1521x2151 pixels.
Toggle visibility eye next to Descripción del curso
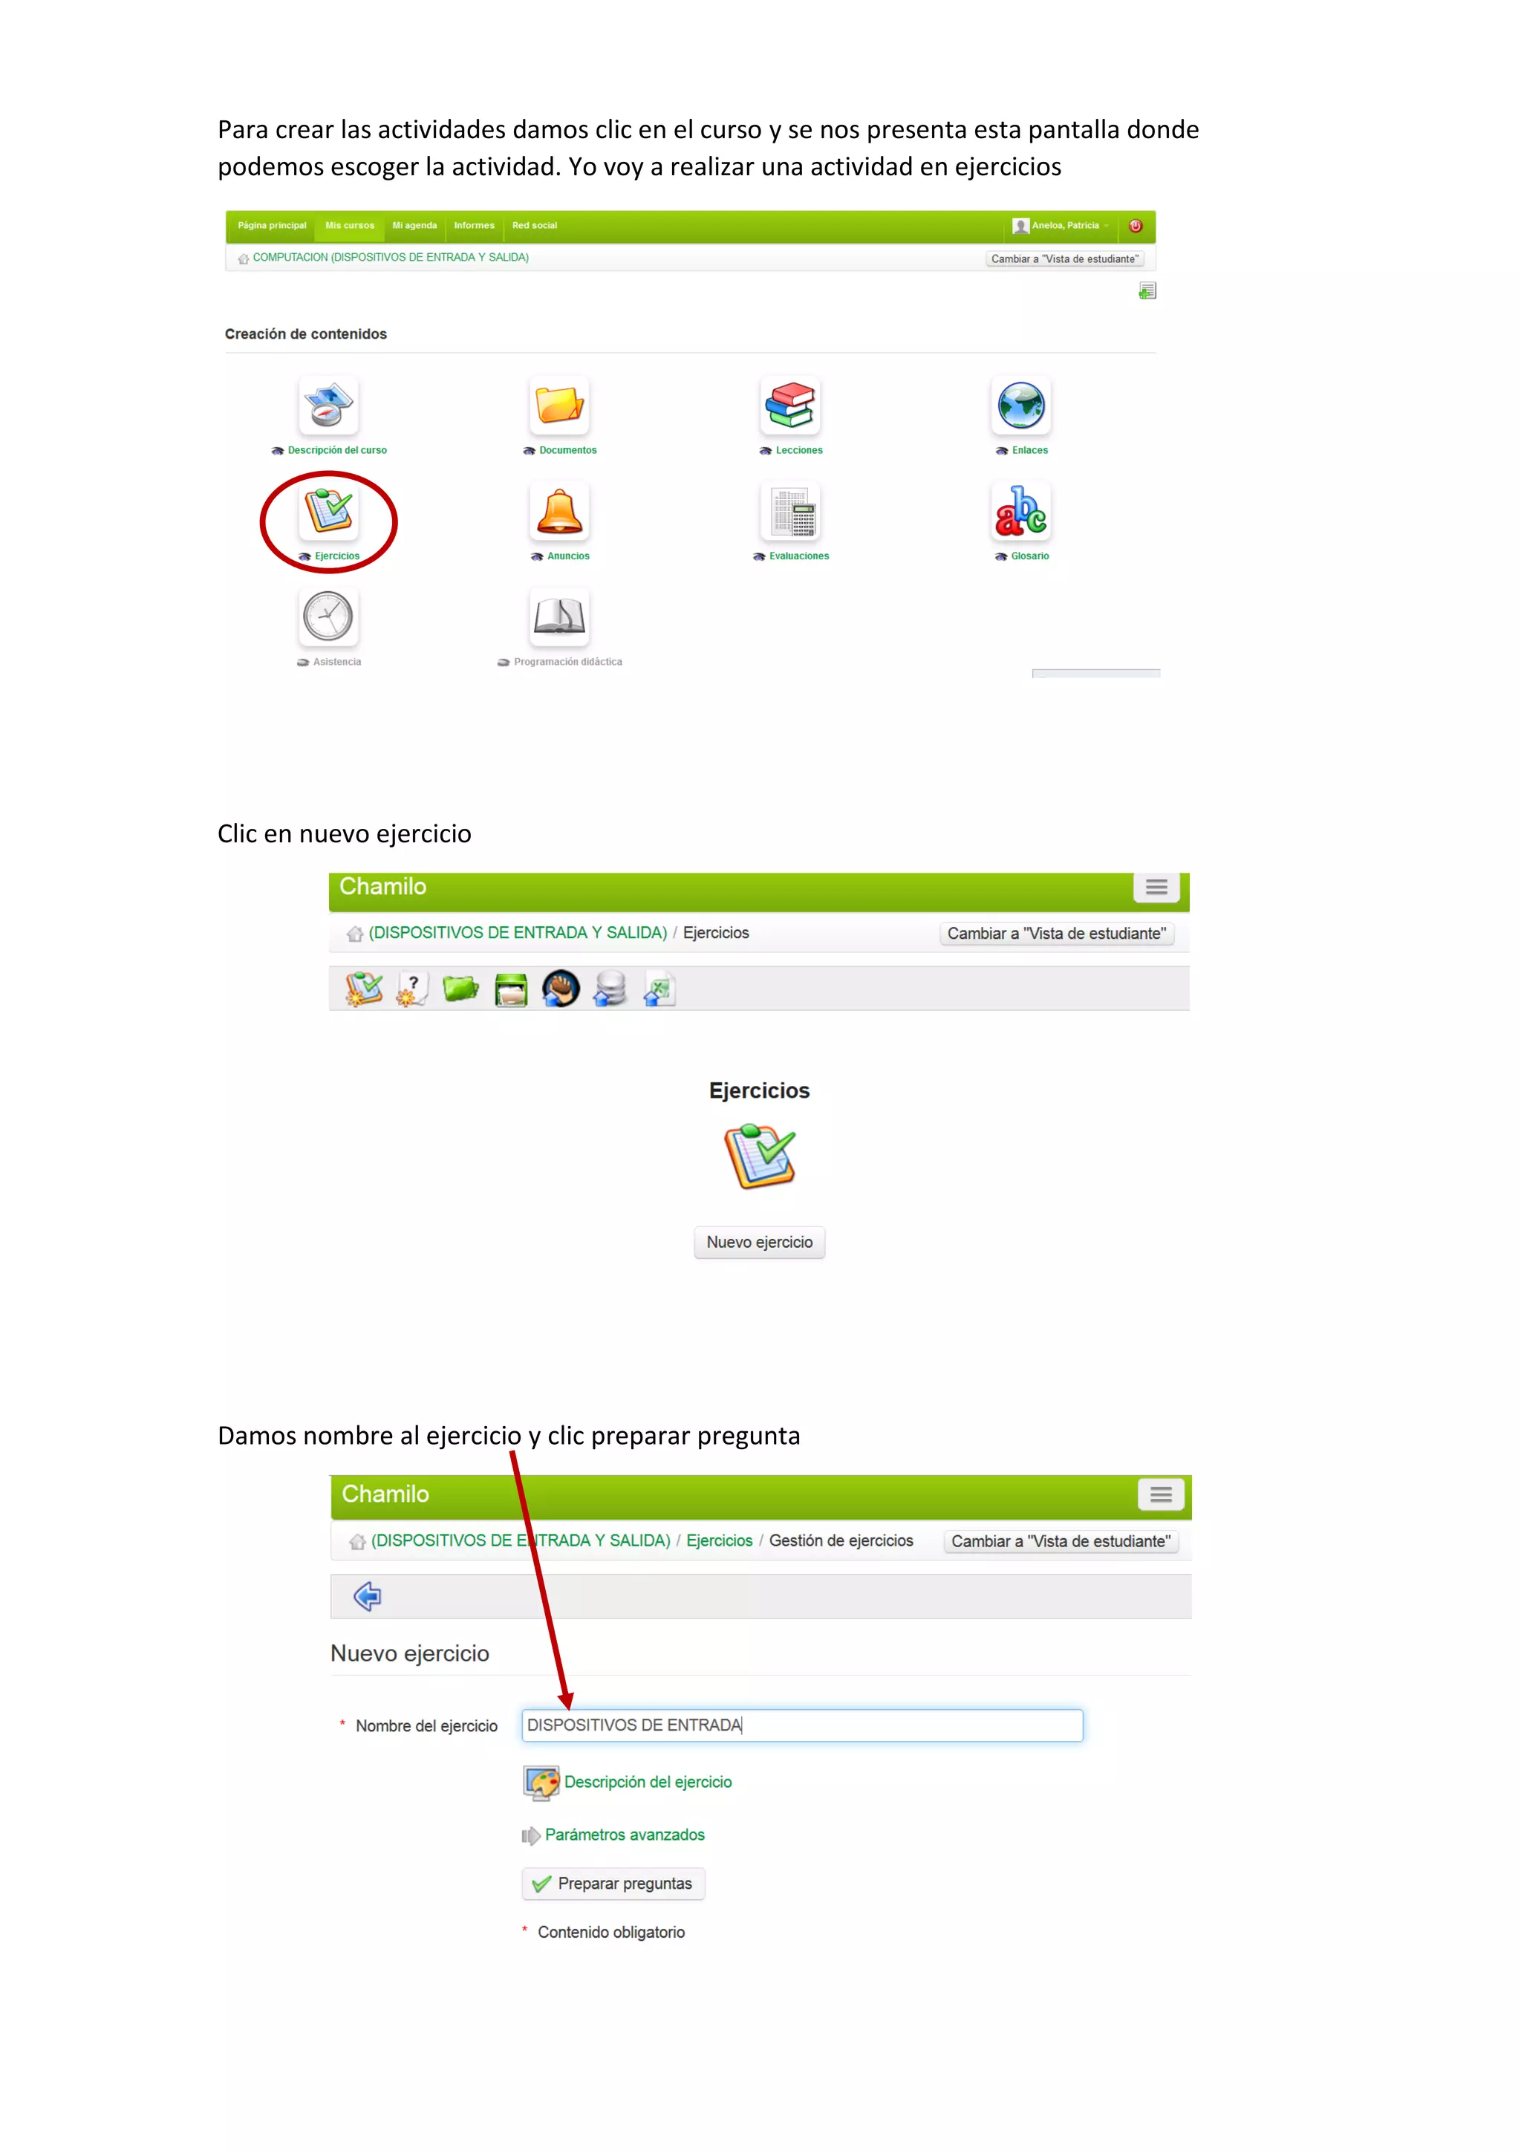pos(277,451)
